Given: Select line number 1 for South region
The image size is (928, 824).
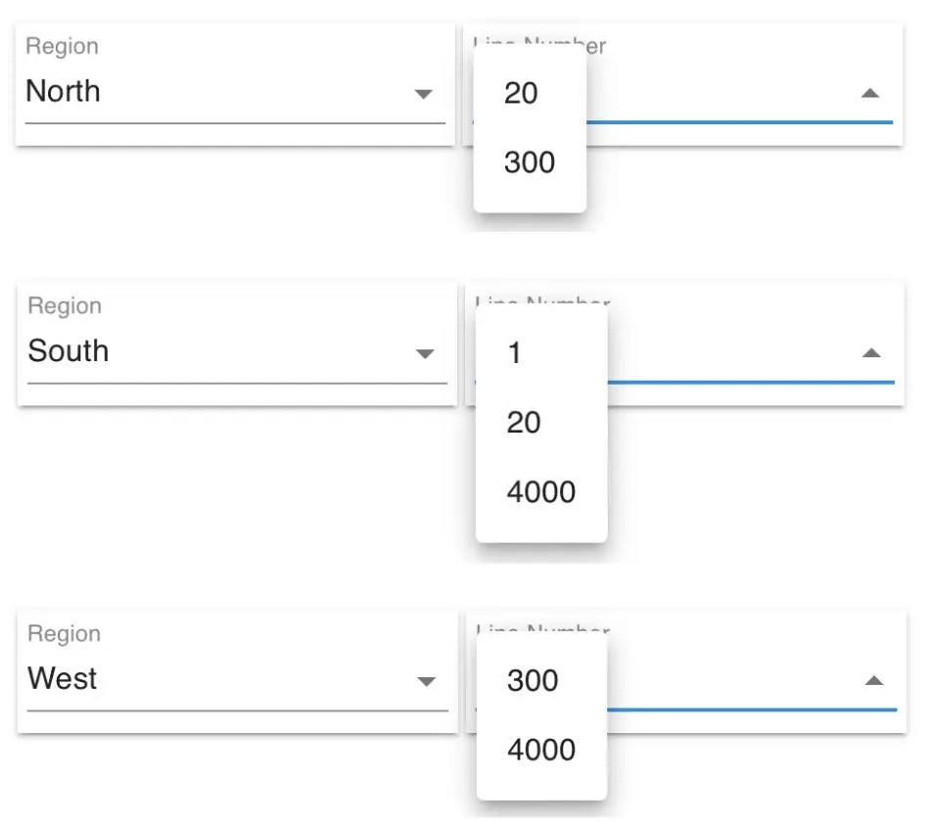Looking at the screenshot, I should [514, 353].
